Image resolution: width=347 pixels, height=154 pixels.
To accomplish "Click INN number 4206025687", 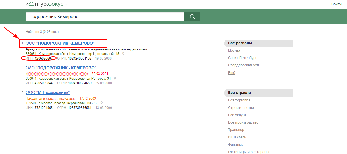I will (x=44, y=58).
